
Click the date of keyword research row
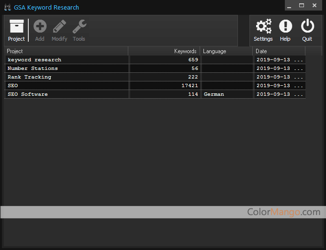pos(280,60)
